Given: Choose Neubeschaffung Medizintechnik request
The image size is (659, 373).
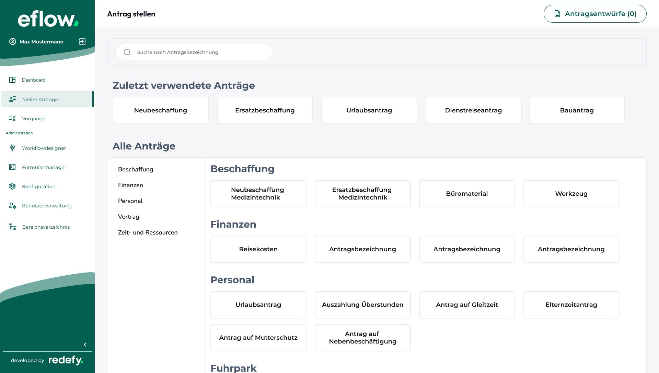Looking at the screenshot, I should pos(258,194).
